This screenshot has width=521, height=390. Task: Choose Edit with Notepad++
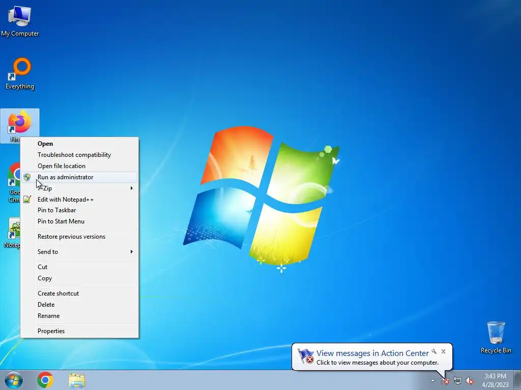[x=79, y=199]
